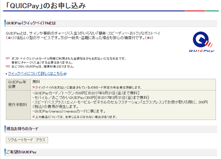Click the ご希望のQUICPay section heading
Screen dimensions: 221x159
point(21,152)
